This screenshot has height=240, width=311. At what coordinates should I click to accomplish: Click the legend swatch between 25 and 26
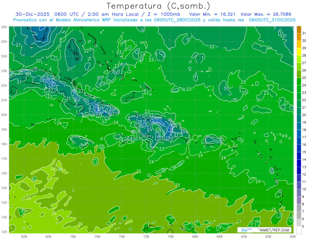[299, 74]
